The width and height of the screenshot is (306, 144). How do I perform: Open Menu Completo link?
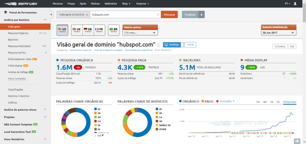[x=17, y=78]
